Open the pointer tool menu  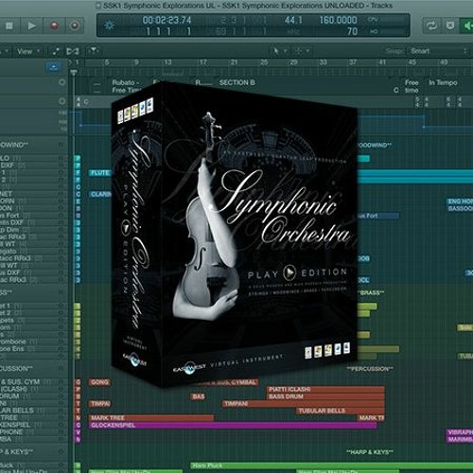coord(279,51)
